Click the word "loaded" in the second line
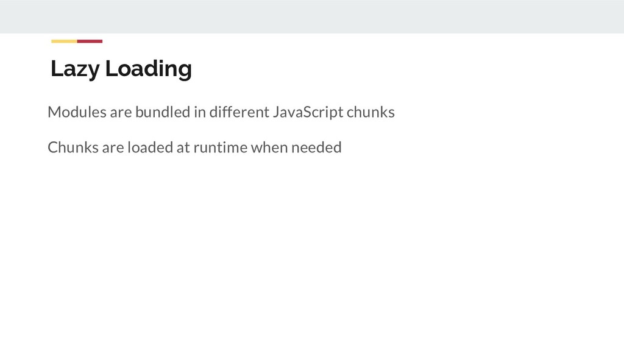Image resolution: width=624 pixels, height=351 pixels. pos(150,147)
